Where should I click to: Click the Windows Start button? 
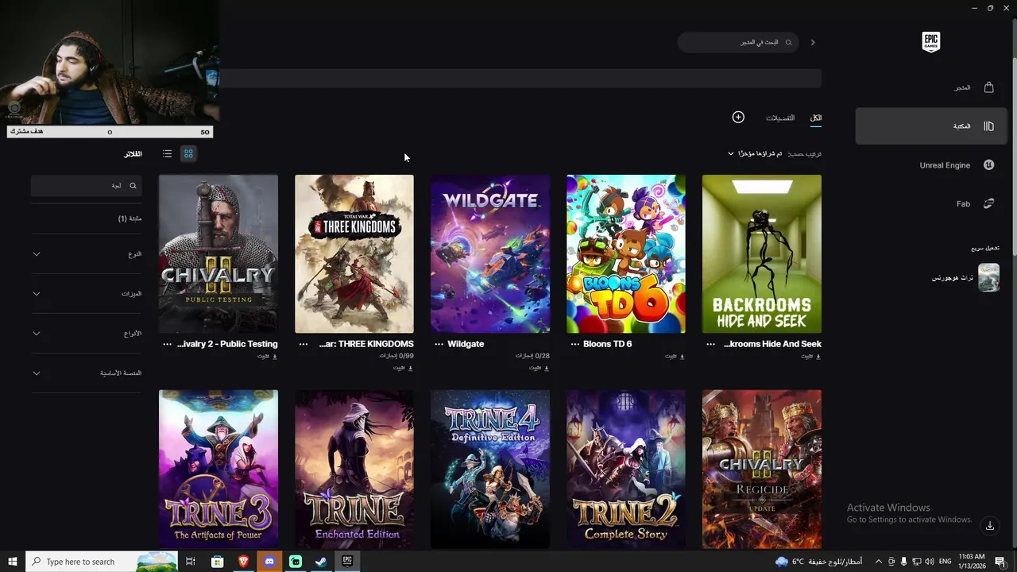[x=13, y=562]
